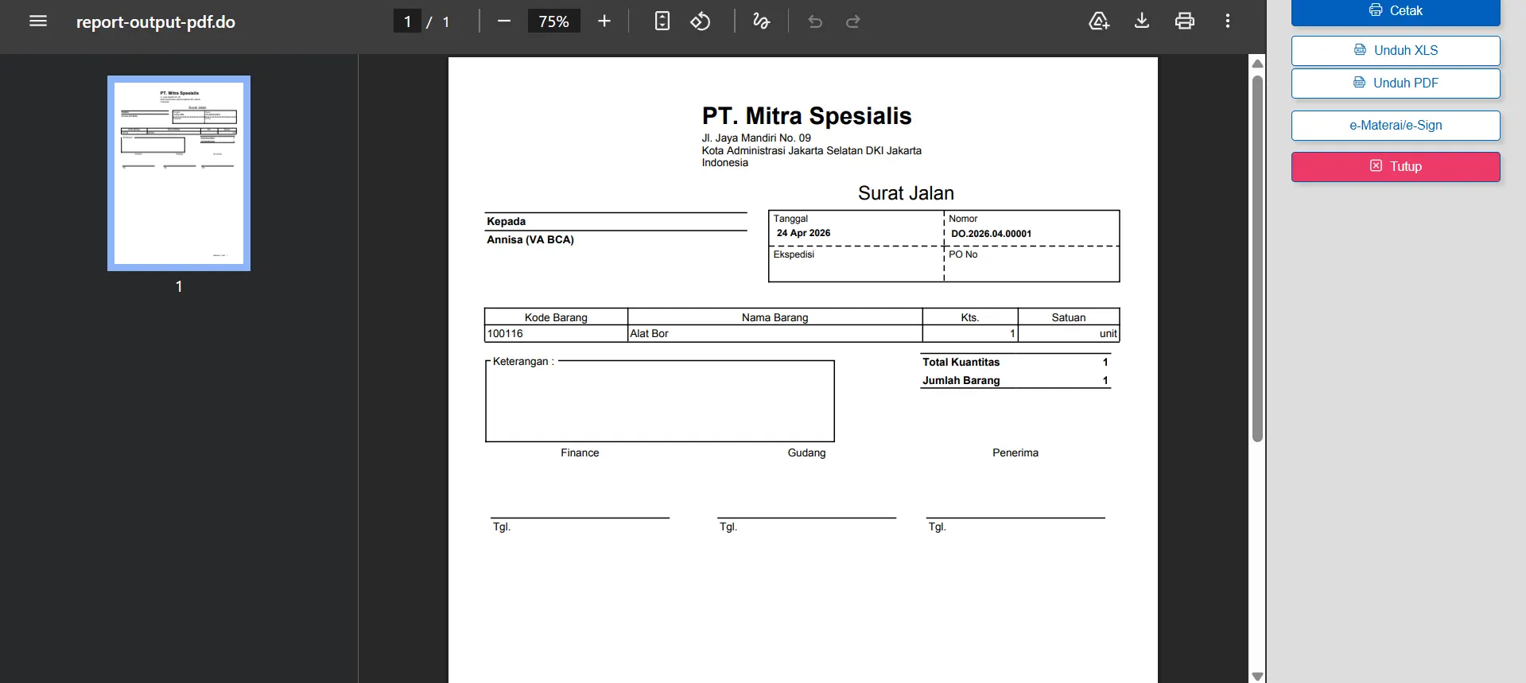Save the PDF to Google Drive
The height and width of the screenshot is (683, 1526).
coord(1099,21)
